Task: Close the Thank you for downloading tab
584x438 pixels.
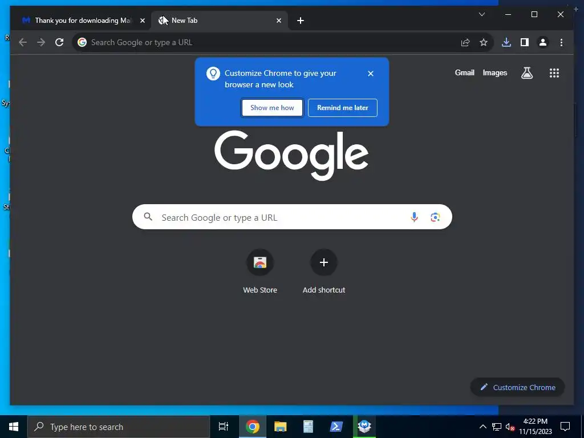Action: coord(142,21)
